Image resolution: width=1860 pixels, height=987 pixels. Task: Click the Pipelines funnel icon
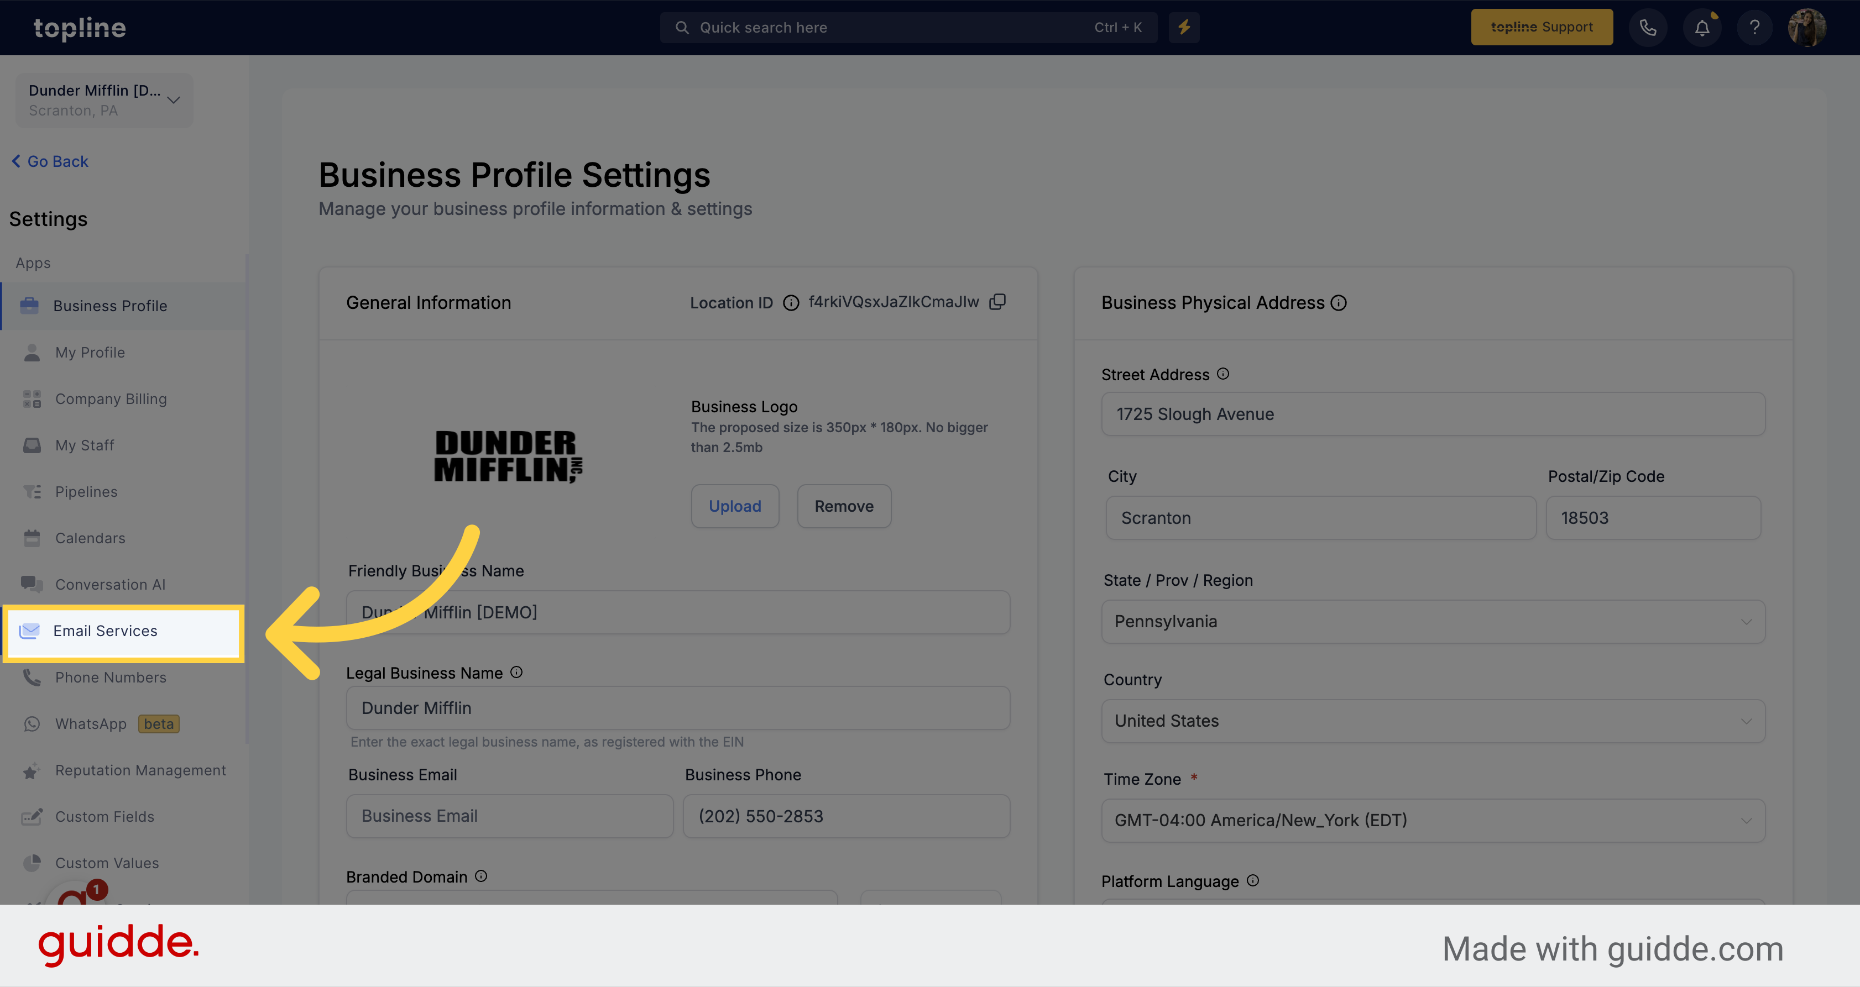click(32, 491)
